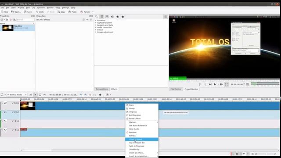Screen dimensions: 281x158
Task: Click the info icon in the effects panel
Action: click(166, 17)
